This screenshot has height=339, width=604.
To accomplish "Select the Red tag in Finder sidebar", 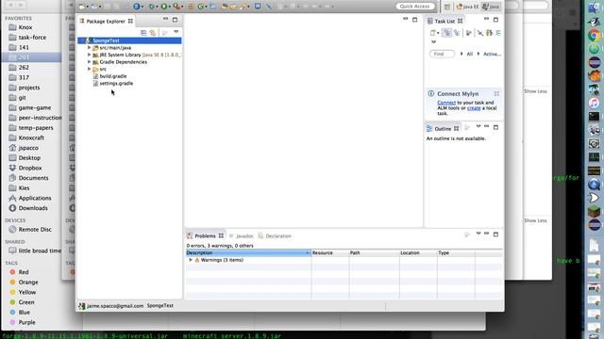I will (23, 272).
